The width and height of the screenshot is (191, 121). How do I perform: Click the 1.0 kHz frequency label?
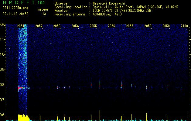click(x=3, y=54)
